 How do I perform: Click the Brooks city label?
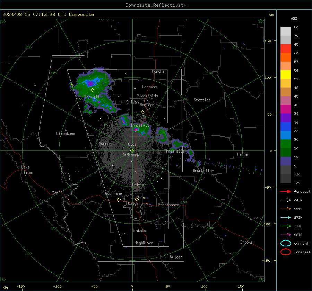click(x=246, y=242)
